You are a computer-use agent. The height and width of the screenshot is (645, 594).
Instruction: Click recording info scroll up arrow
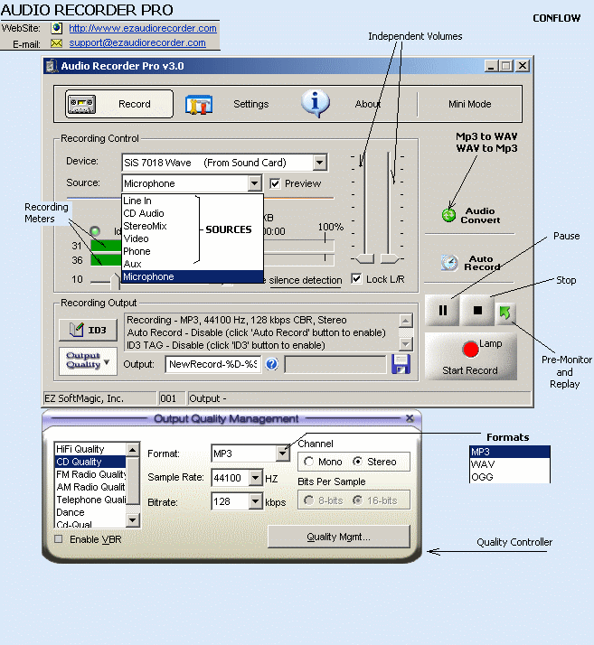[x=405, y=321]
